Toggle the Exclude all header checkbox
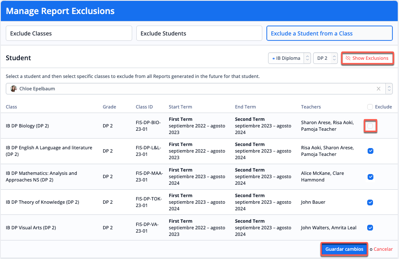Screen dimensions: 399x259 [x=370, y=107]
